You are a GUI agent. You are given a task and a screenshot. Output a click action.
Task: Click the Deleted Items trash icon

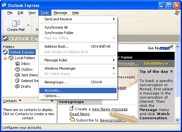pyautogui.click(x=17, y=81)
